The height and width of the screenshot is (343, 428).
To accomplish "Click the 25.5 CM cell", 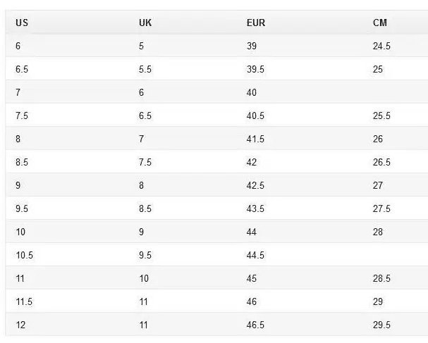I will tap(381, 116).
